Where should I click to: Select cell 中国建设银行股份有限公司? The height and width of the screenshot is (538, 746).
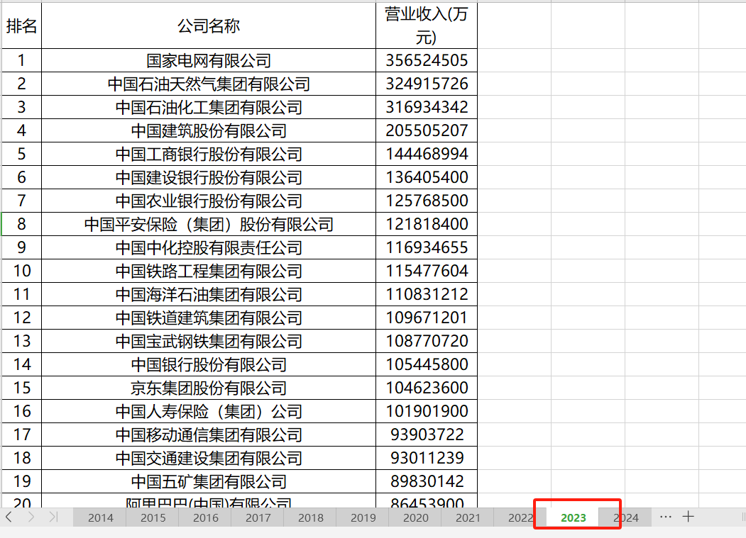coord(209,177)
